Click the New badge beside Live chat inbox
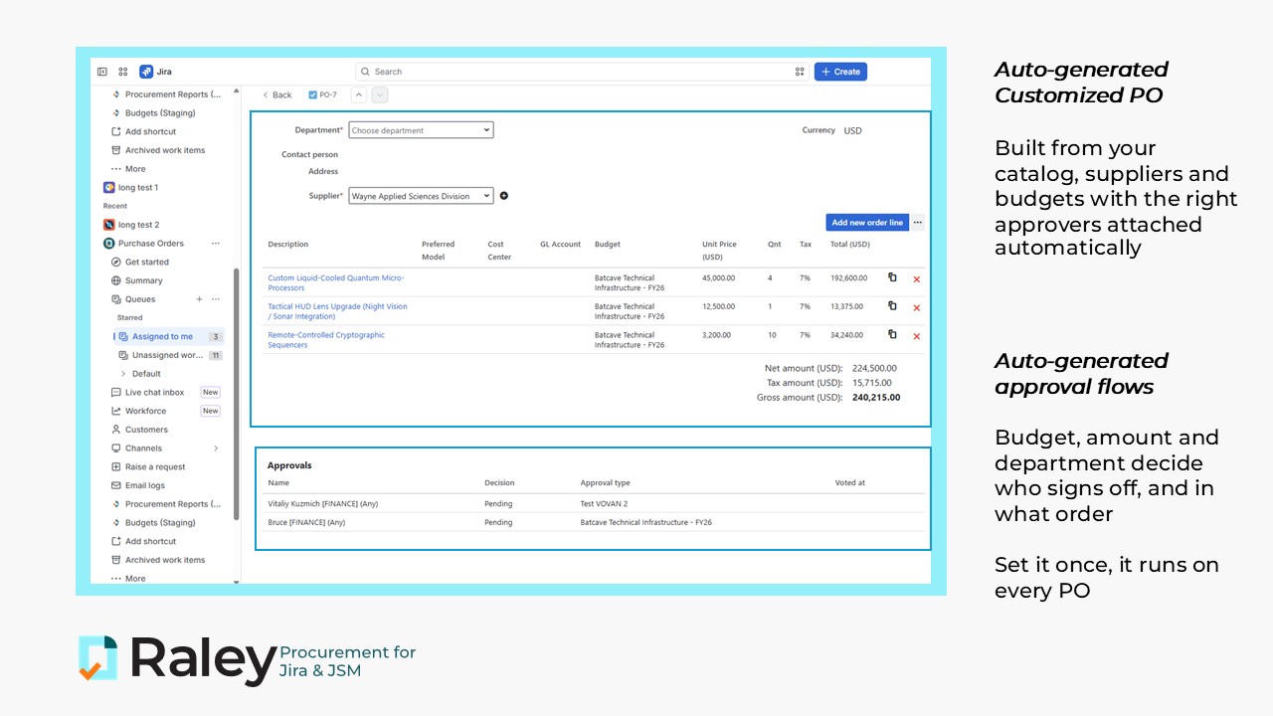The height and width of the screenshot is (716, 1273). (210, 393)
